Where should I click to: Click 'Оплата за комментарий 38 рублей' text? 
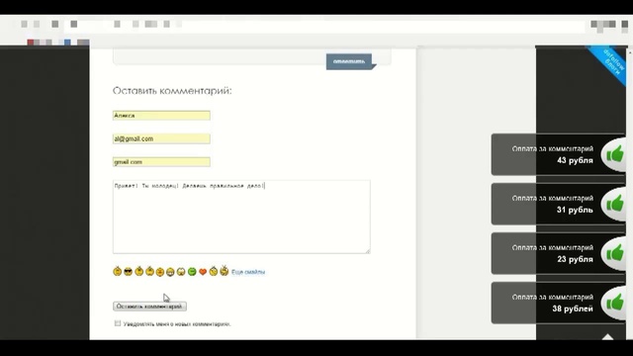click(x=553, y=304)
